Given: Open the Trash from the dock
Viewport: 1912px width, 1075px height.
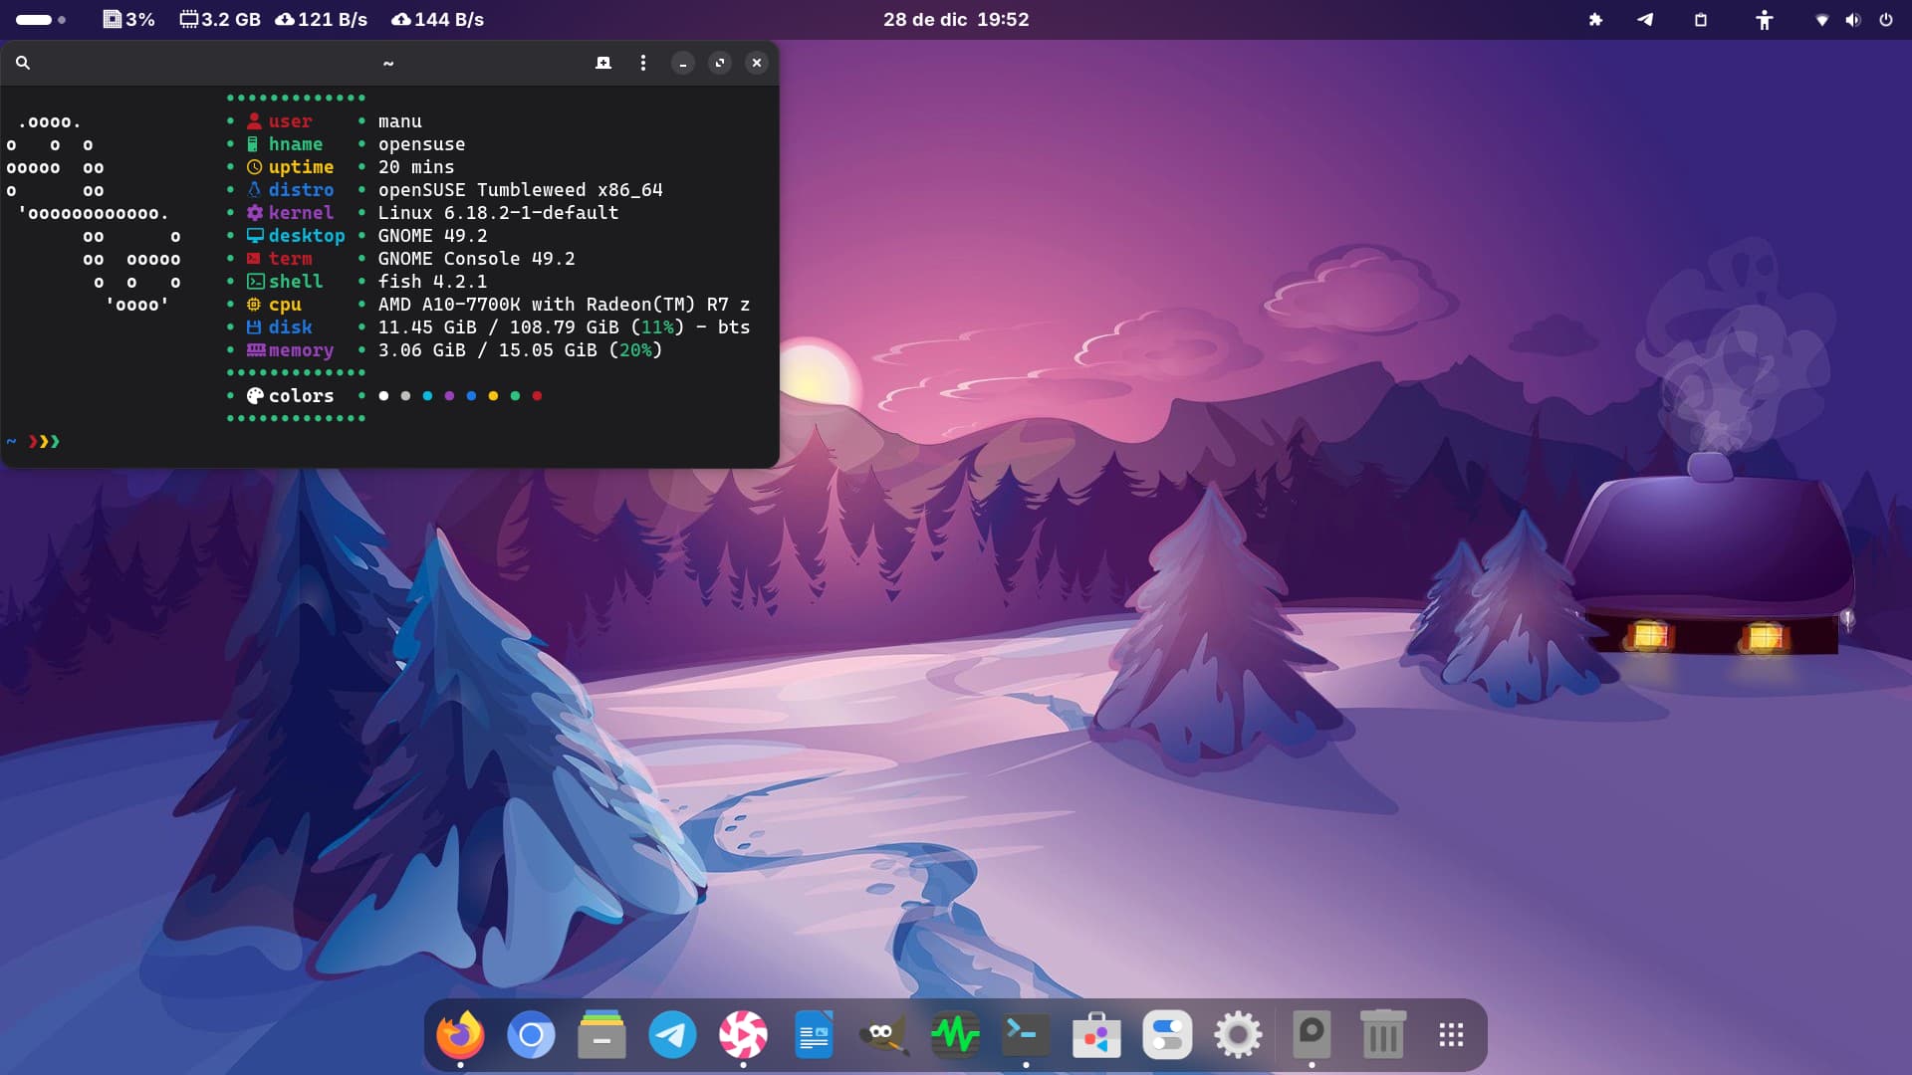Looking at the screenshot, I should [1382, 1035].
